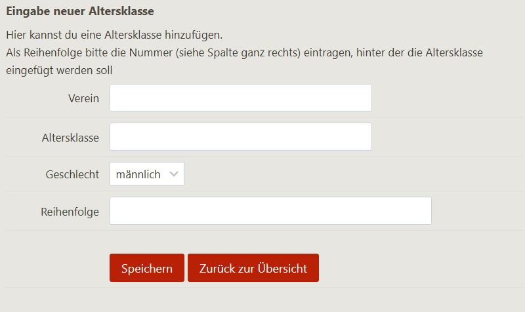This screenshot has height=312, width=525.
Task: Click the chevron arrow beside männlich
Action: point(174,174)
